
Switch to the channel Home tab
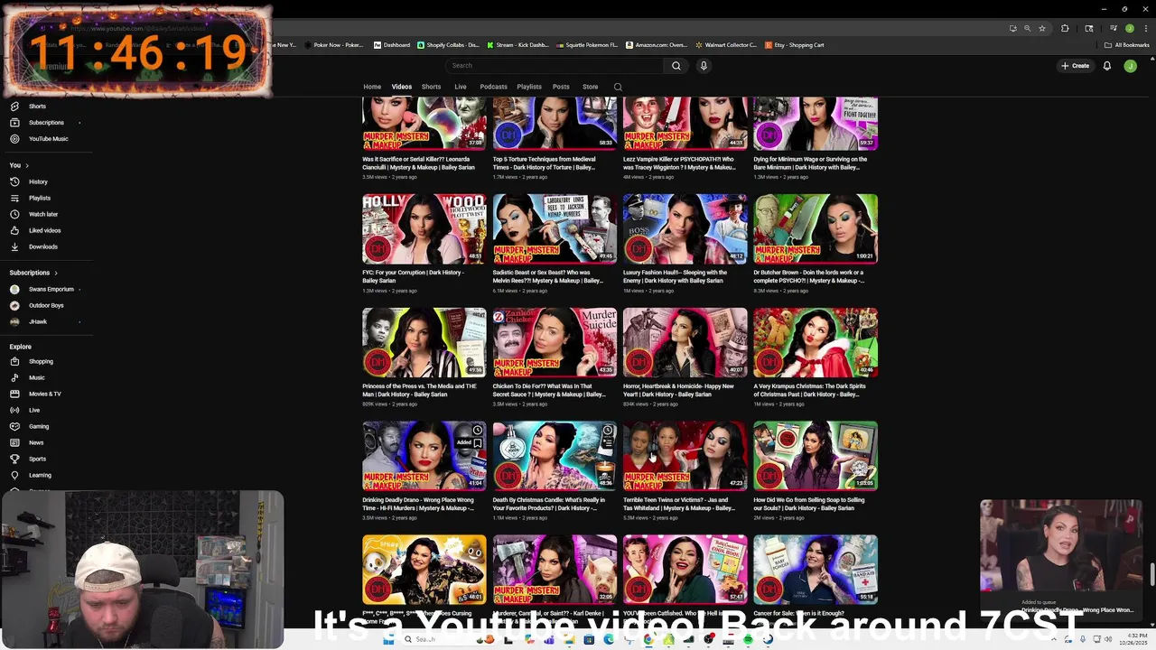(x=372, y=87)
